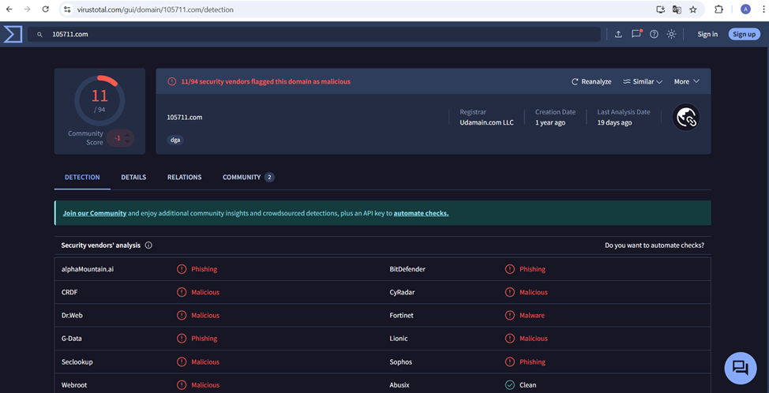769x393 pixels.
Task: Click the search magnifier icon
Action: click(x=40, y=34)
